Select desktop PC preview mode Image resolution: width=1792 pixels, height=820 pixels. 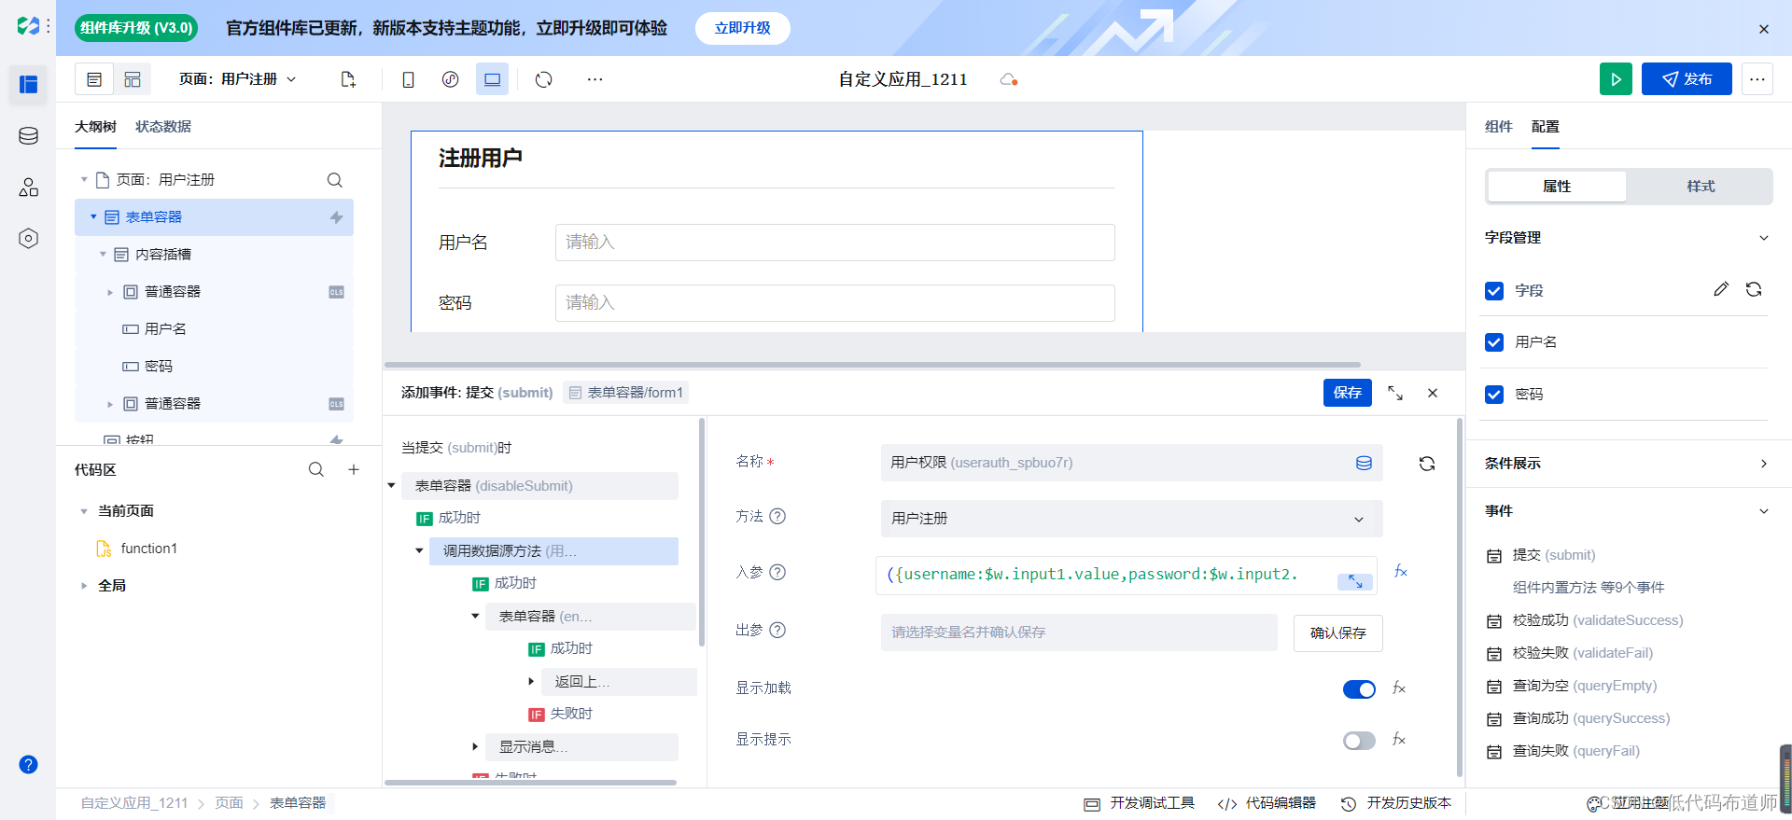492,80
